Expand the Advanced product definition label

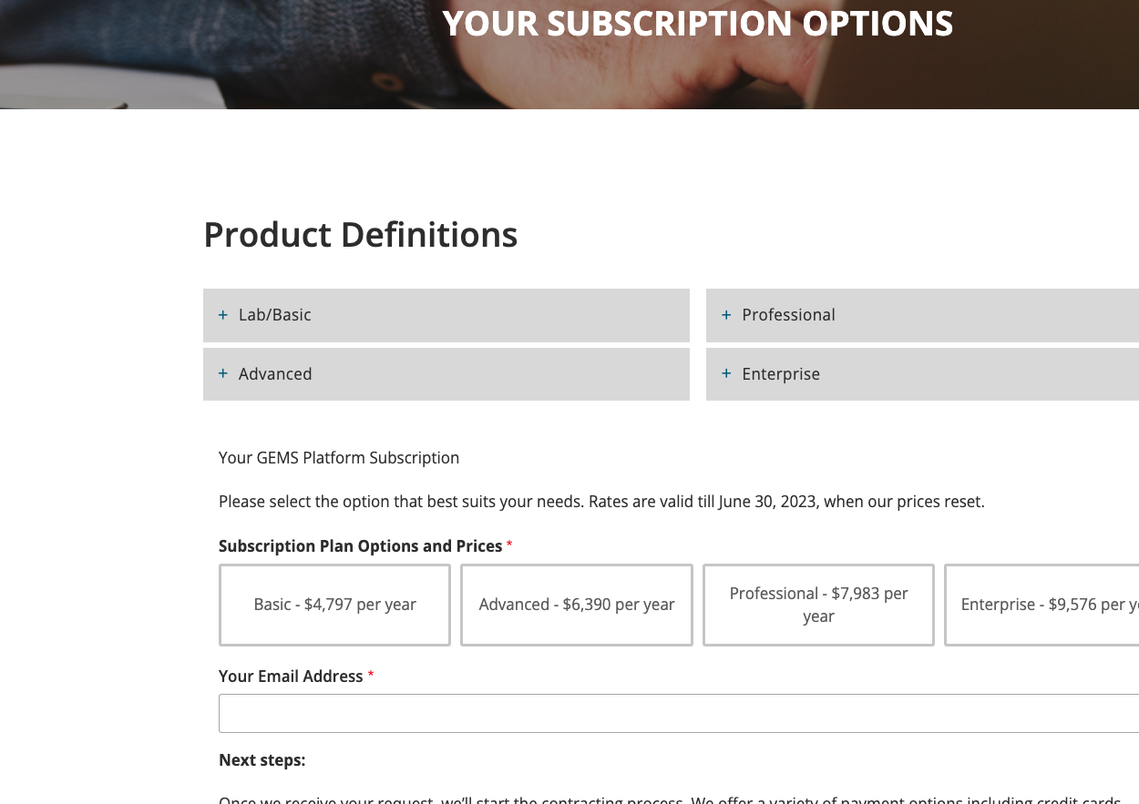tap(275, 374)
